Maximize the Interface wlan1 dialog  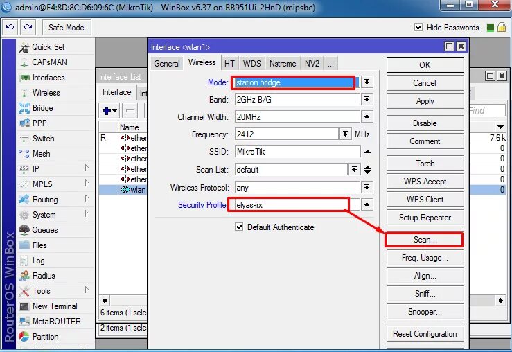[x=450, y=46]
